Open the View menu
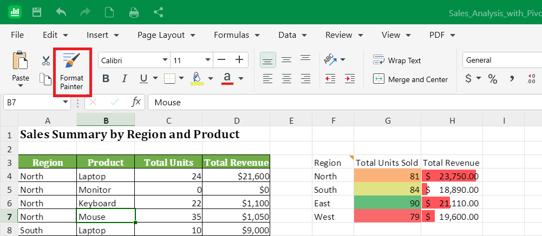The height and width of the screenshot is (236, 542). 396,35
